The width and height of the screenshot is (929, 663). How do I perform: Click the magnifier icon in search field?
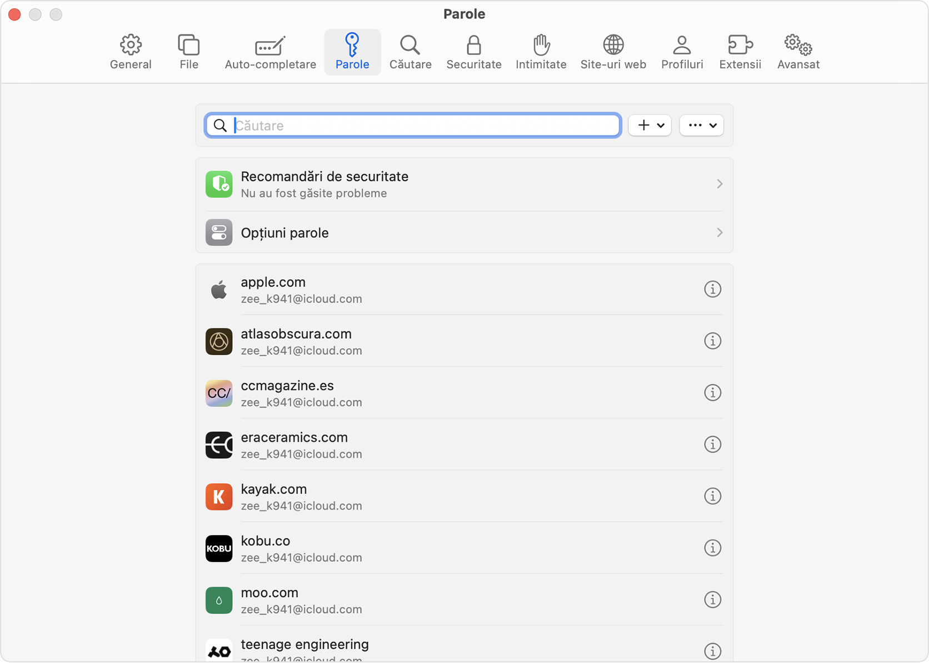(221, 125)
